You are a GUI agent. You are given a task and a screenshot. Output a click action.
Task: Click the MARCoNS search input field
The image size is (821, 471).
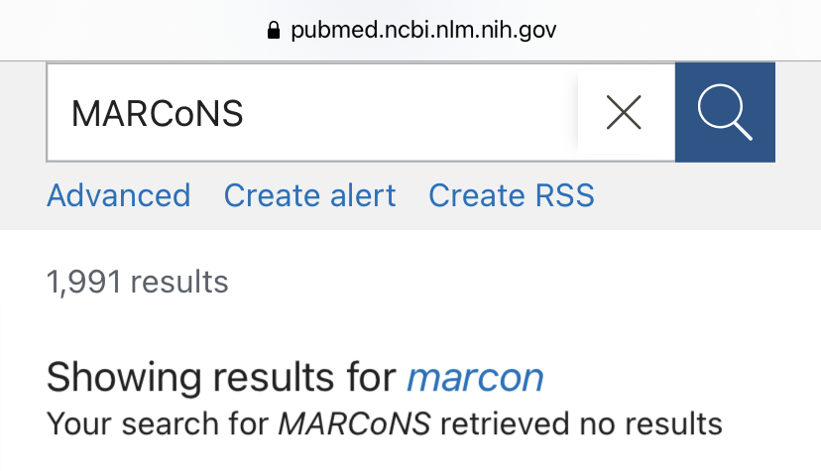[x=312, y=112]
